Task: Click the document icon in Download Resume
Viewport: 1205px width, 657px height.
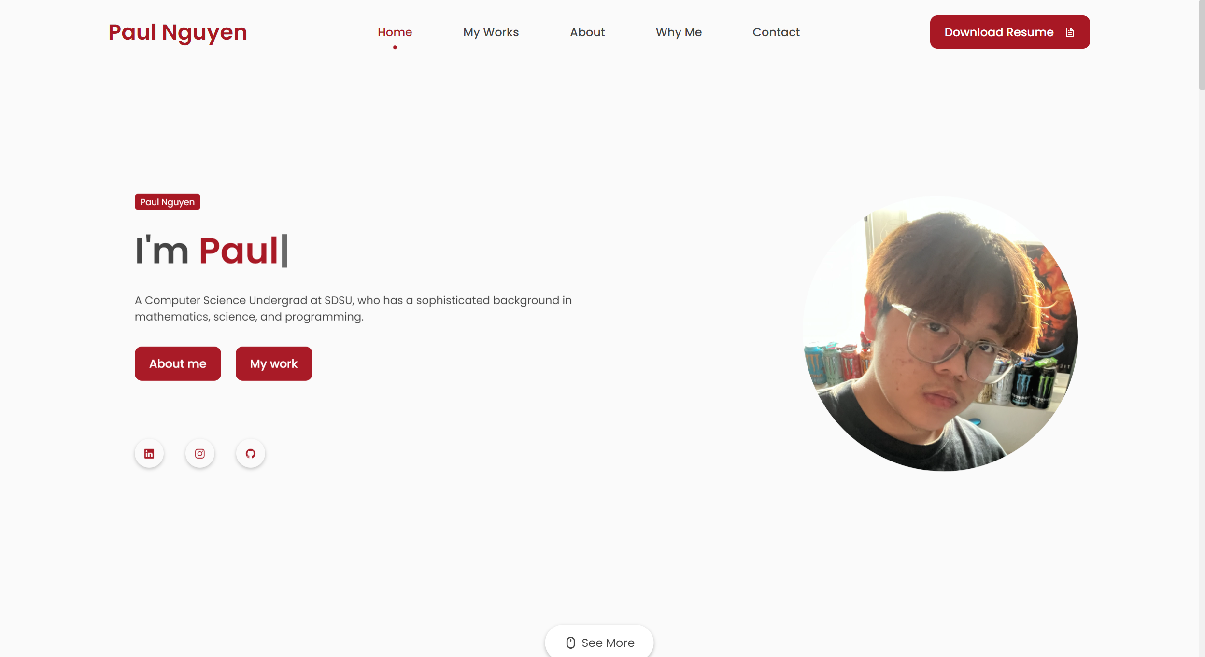Action: 1070,32
